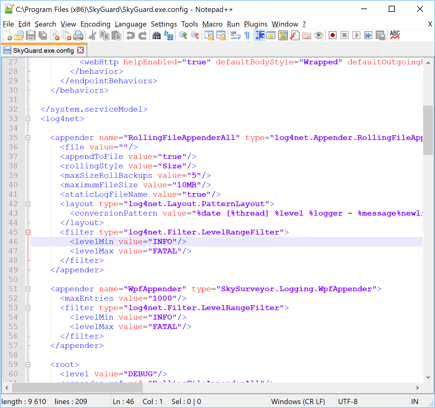Click the Save Recorded Macro icon
Screen dimensions: 435x408
click(x=380, y=36)
